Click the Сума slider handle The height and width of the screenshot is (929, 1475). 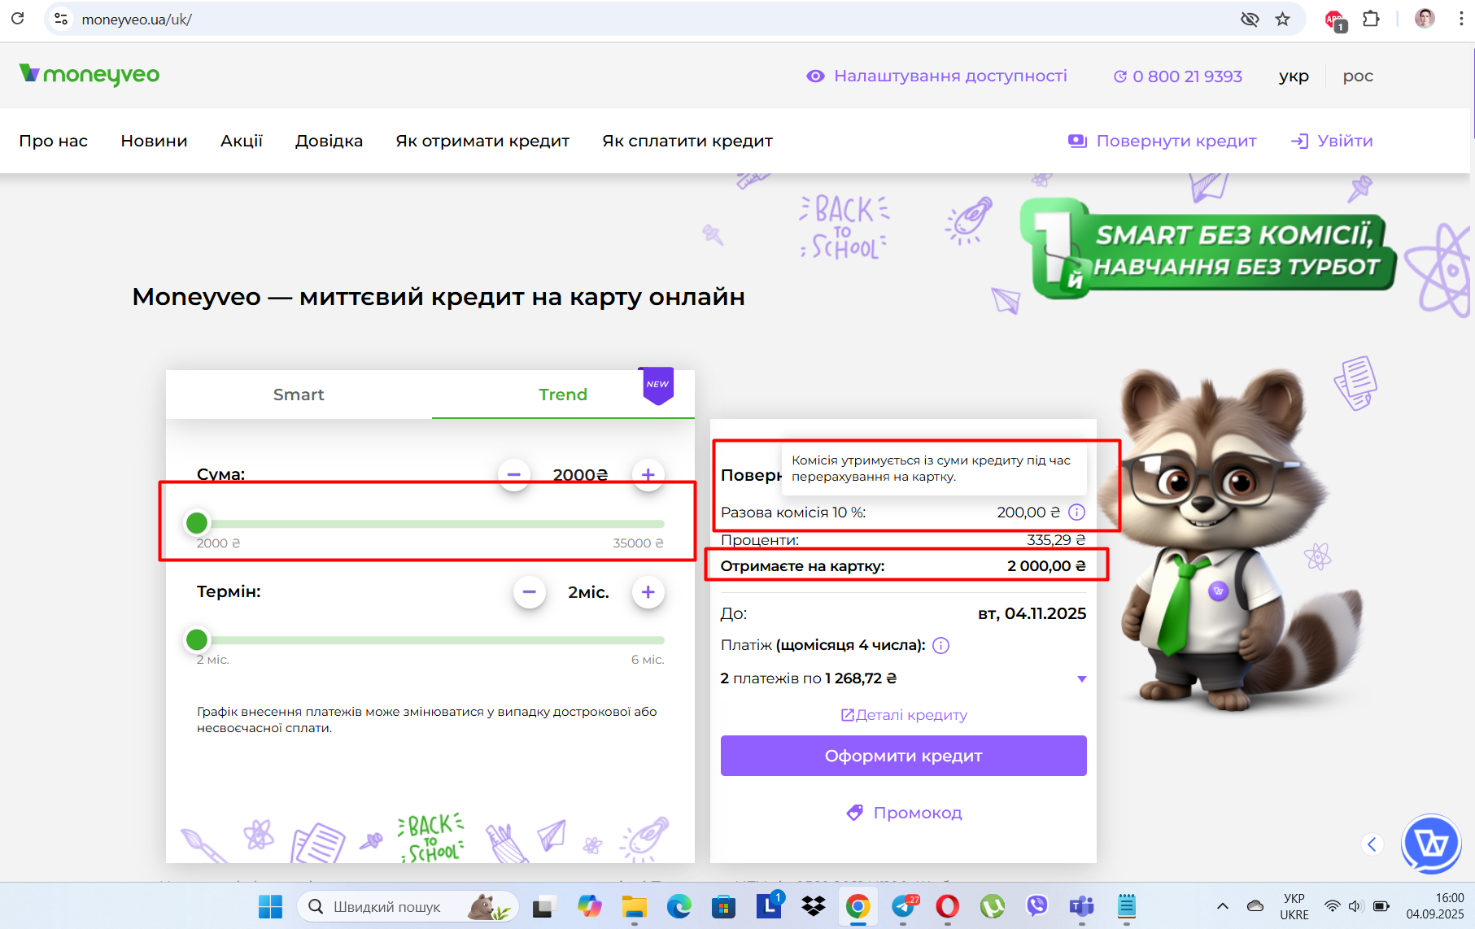click(x=197, y=523)
